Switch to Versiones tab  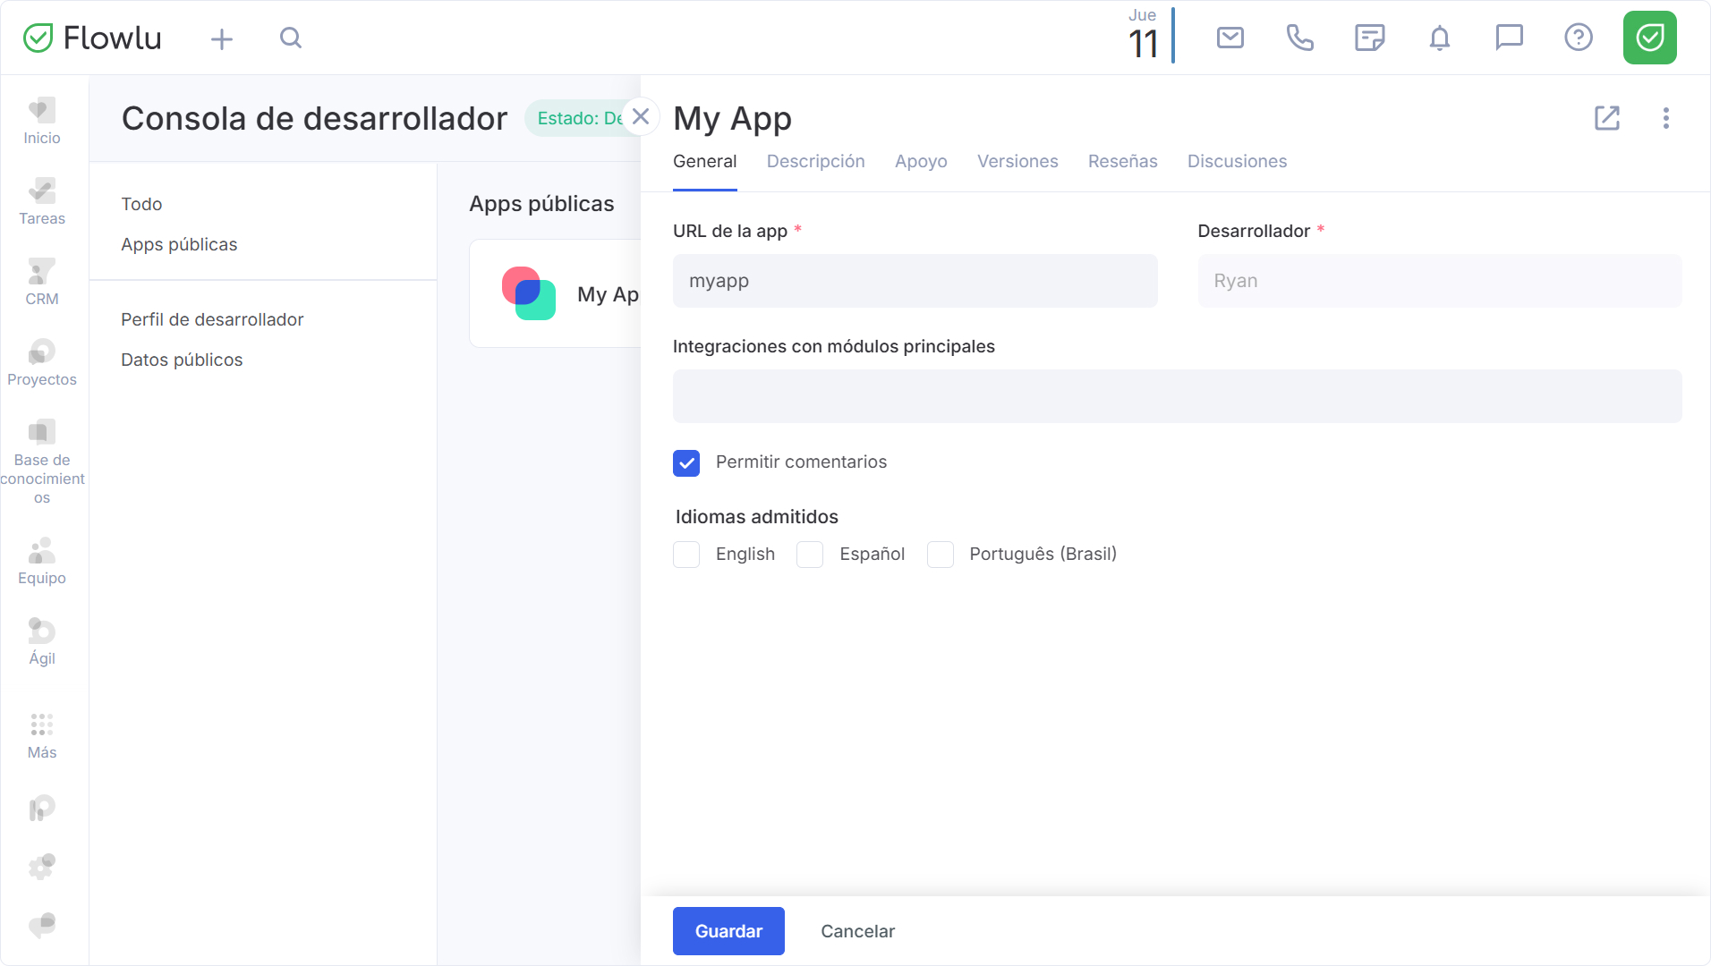click(1017, 162)
